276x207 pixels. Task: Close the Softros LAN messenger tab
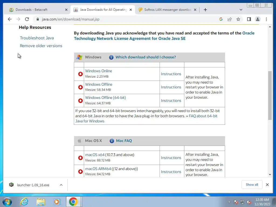pyautogui.click(x=195, y=10)
